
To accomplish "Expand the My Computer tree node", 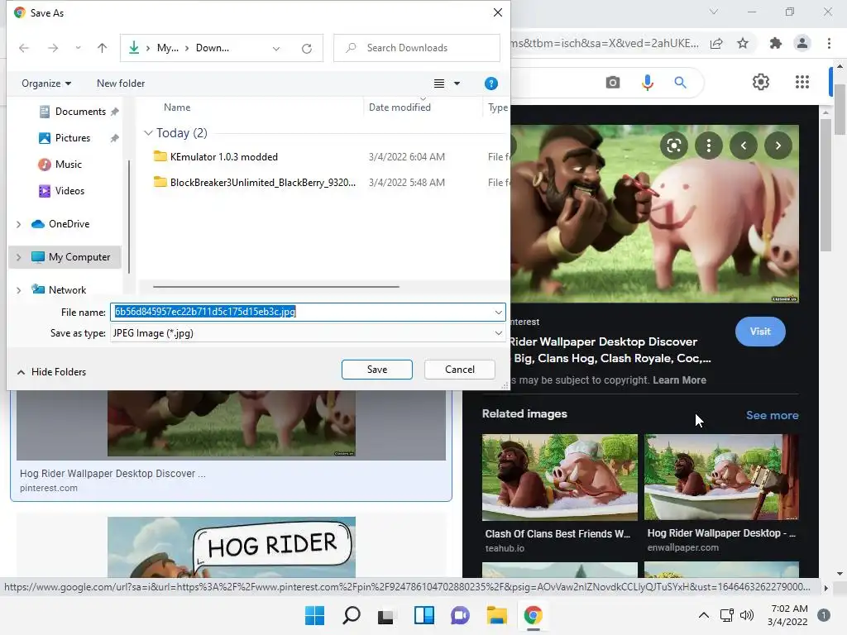I will click(18, 257).
